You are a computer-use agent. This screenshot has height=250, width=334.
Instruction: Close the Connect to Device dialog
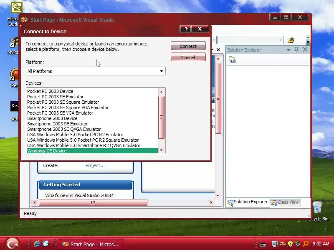(200, 29)
